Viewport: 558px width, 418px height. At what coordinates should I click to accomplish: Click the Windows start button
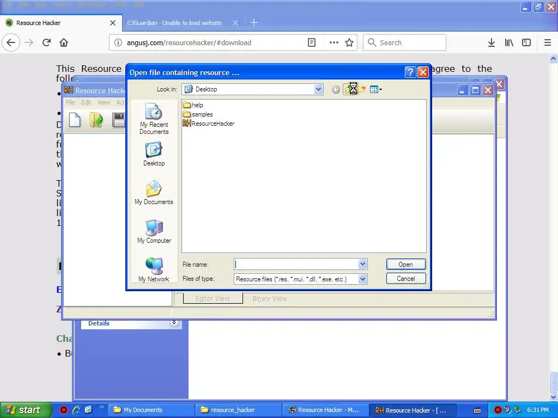tap(26, 410)
